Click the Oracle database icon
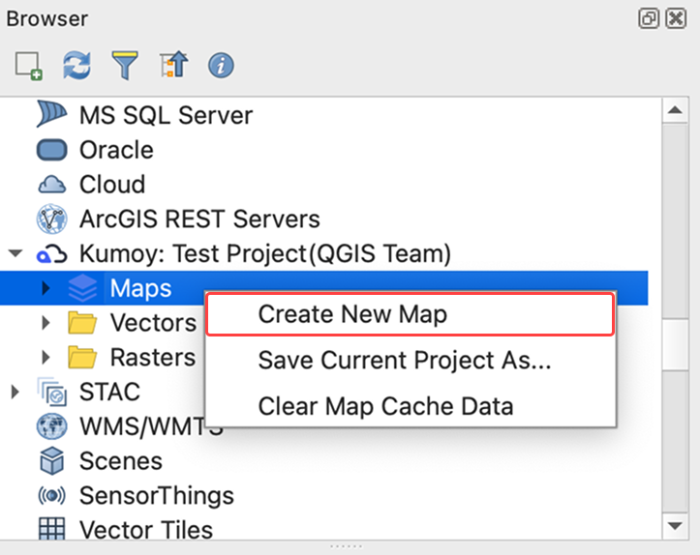Viewport: 700px width, 555px height. click(51, 150)
